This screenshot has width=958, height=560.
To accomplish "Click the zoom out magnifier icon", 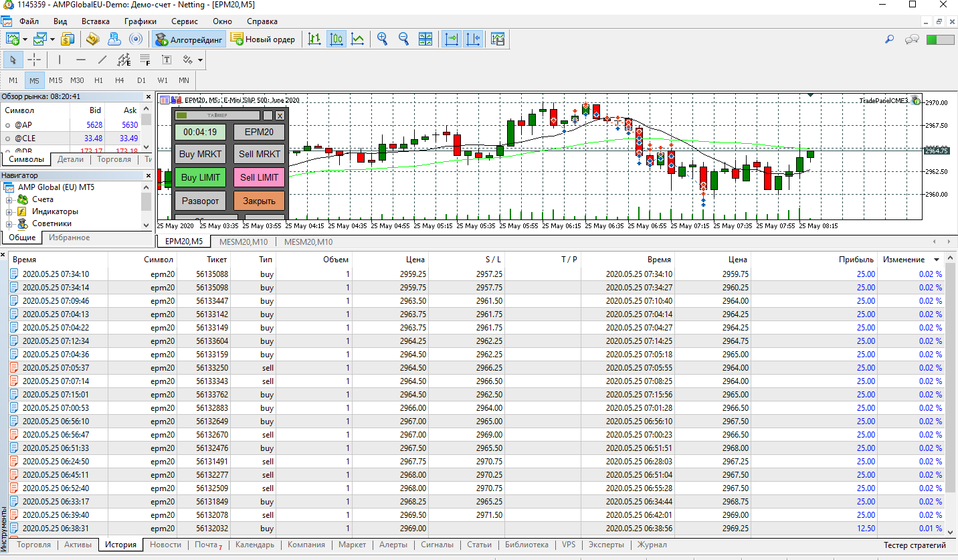I will click(404, 39).
